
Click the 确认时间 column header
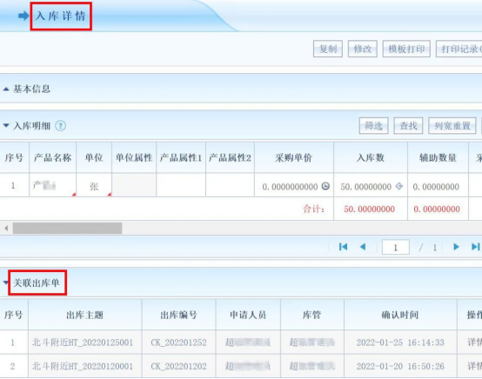[x=400, y=315]
